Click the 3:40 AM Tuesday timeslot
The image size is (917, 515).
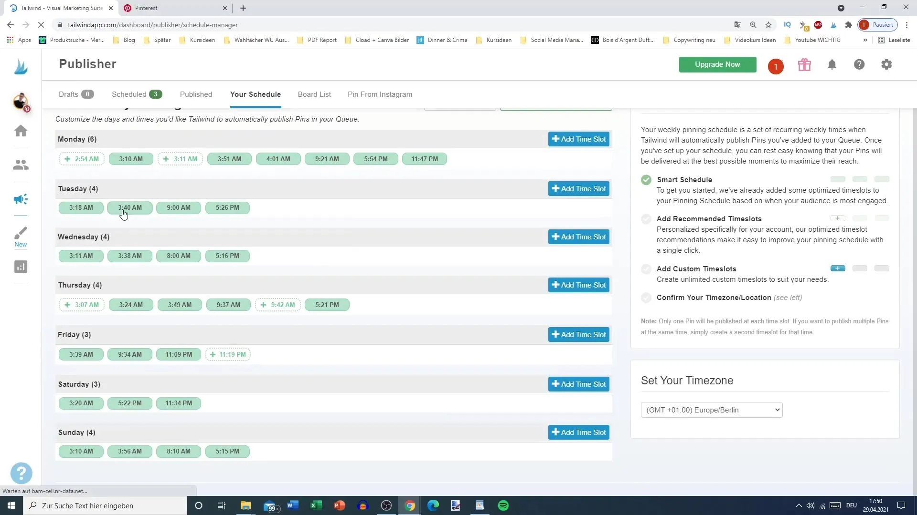[130, 207]
